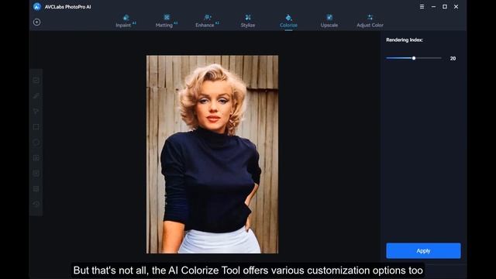This screenshot has height=279, width=496.
Task: Apply the colorize settings with Apply button
Action: [423, 250]
